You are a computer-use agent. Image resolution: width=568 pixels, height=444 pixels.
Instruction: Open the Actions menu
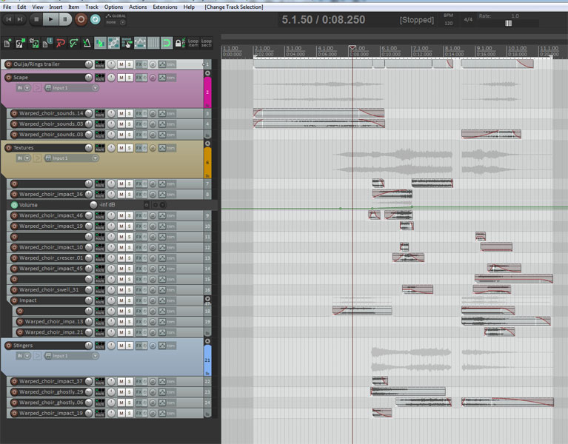pyautogui.click(x=138, y=7)
